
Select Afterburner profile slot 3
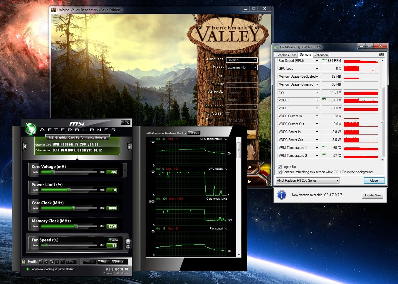[51, 262]
